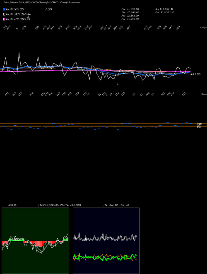
Task: Click the MACD (12,26,9) parameter values
Action: 58,205
